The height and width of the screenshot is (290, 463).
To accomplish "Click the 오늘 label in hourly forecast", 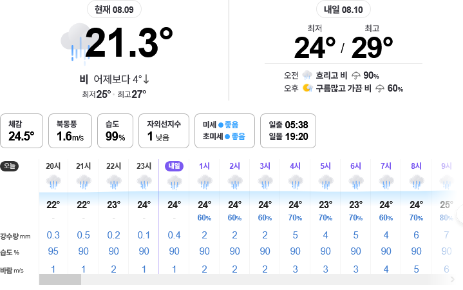I will (10, 166).
